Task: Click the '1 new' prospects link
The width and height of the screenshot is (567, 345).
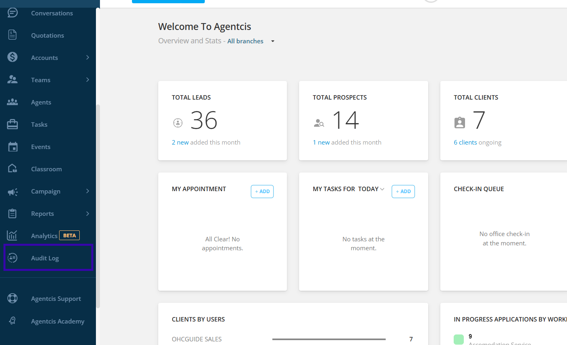Action: coord(321,143)
